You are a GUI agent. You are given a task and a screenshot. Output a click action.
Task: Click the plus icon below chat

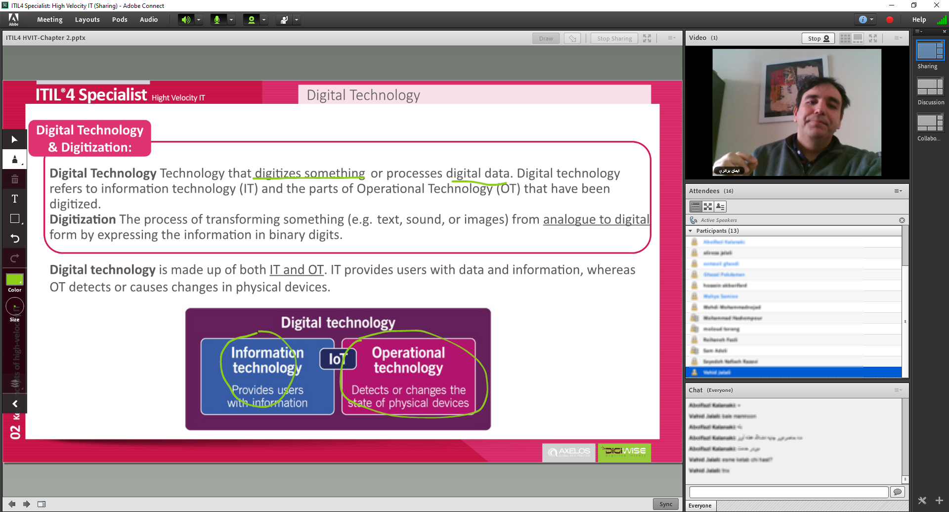[940, 501]
